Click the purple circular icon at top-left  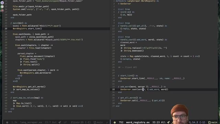tap(2, 2)
